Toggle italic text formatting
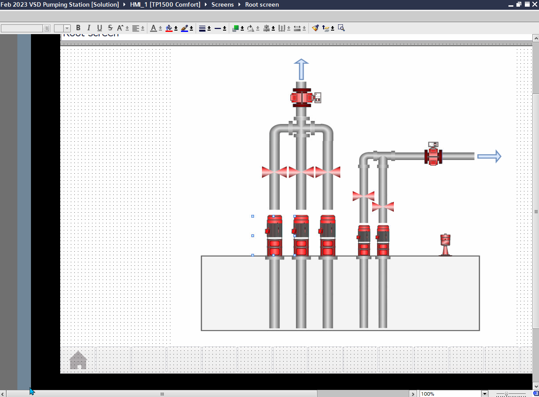The height and width of the screenshot is (397, 539). pyautogui.click(x=89, y=28)
